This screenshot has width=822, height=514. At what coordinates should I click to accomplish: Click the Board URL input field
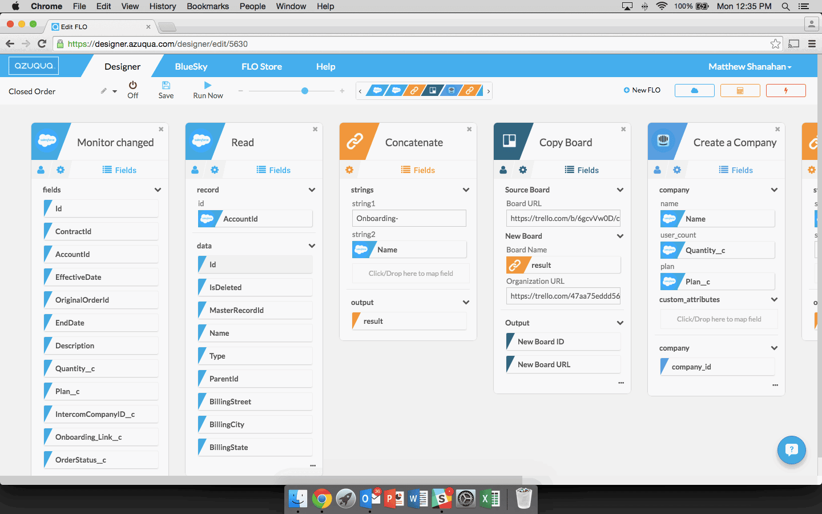[563, 218]
